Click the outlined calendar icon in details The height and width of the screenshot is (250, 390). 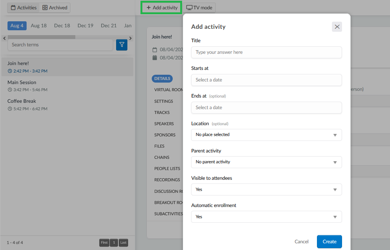point(155,50)
